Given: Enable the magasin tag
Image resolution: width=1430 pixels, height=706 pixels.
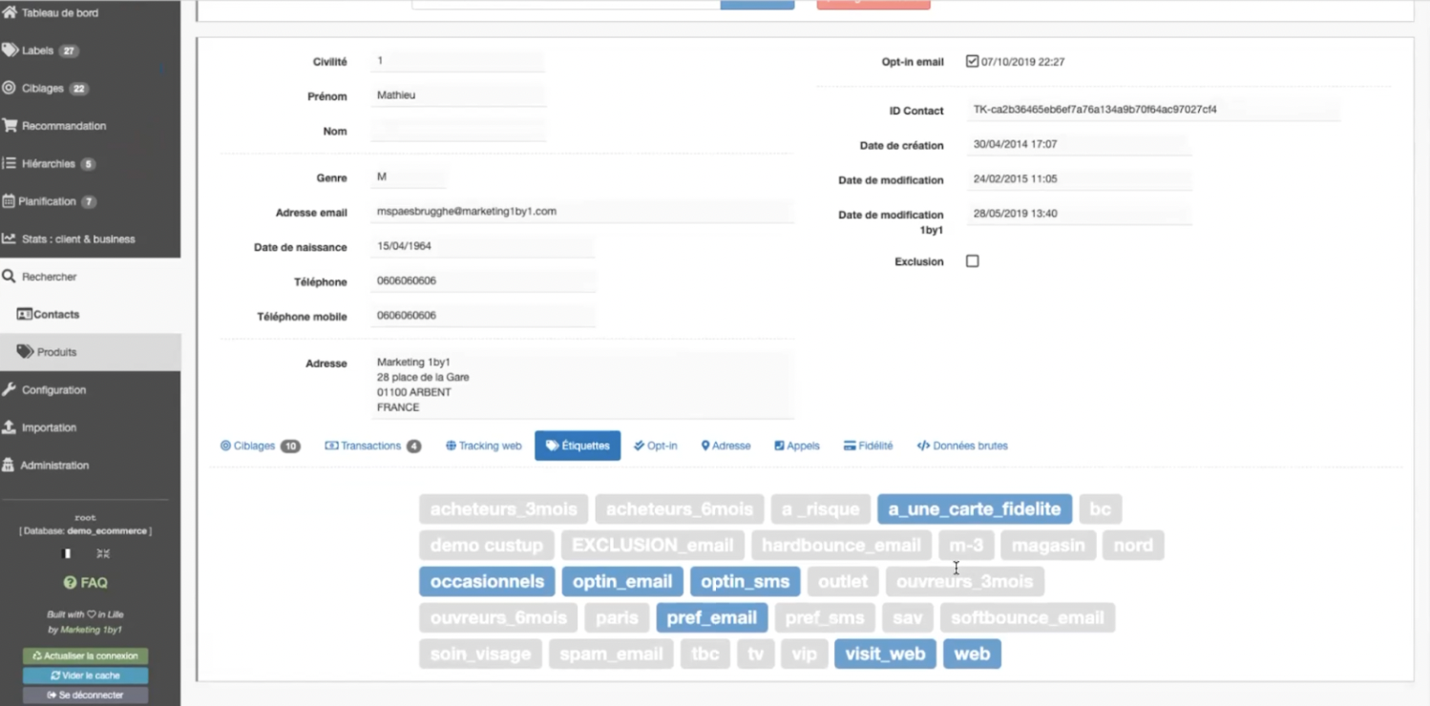Looking at the screenshot, I should tap(1048, 545).
